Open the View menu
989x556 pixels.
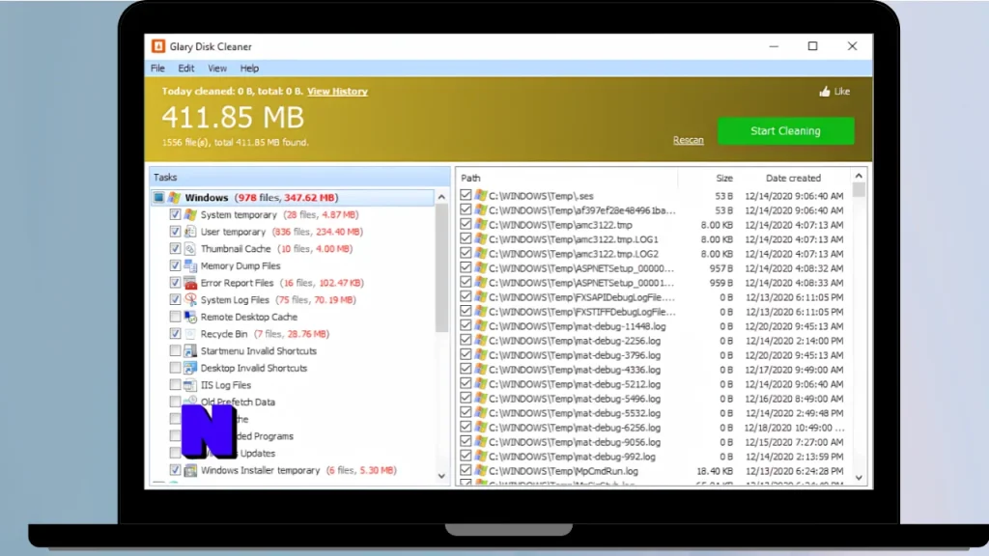coord(217,69)
